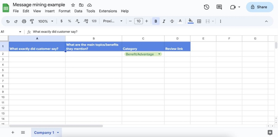
Task: Add a new sheet with plus button
Action: click(13, 132)
